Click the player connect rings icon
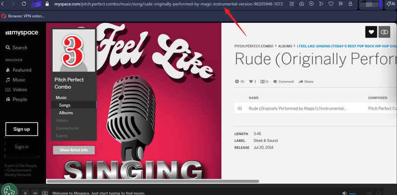This screenshot has height=195, width=397. click(45, 193)
